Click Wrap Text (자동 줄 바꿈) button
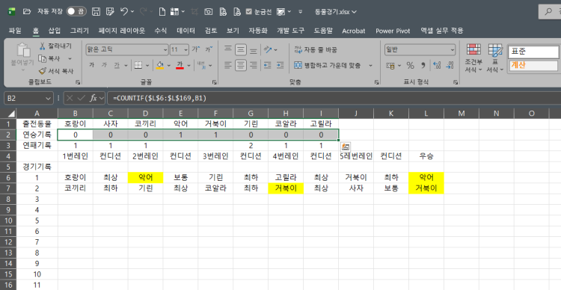This screenshot has height=290, width=561. (x=316, y=50)
